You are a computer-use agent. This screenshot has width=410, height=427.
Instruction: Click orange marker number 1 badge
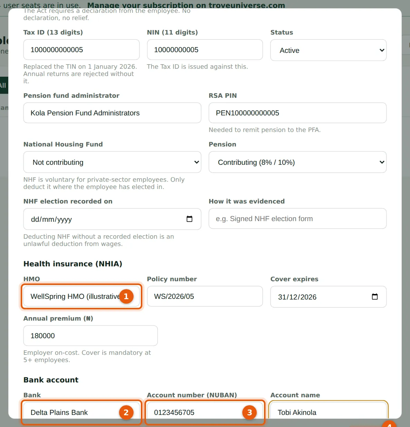126,296
